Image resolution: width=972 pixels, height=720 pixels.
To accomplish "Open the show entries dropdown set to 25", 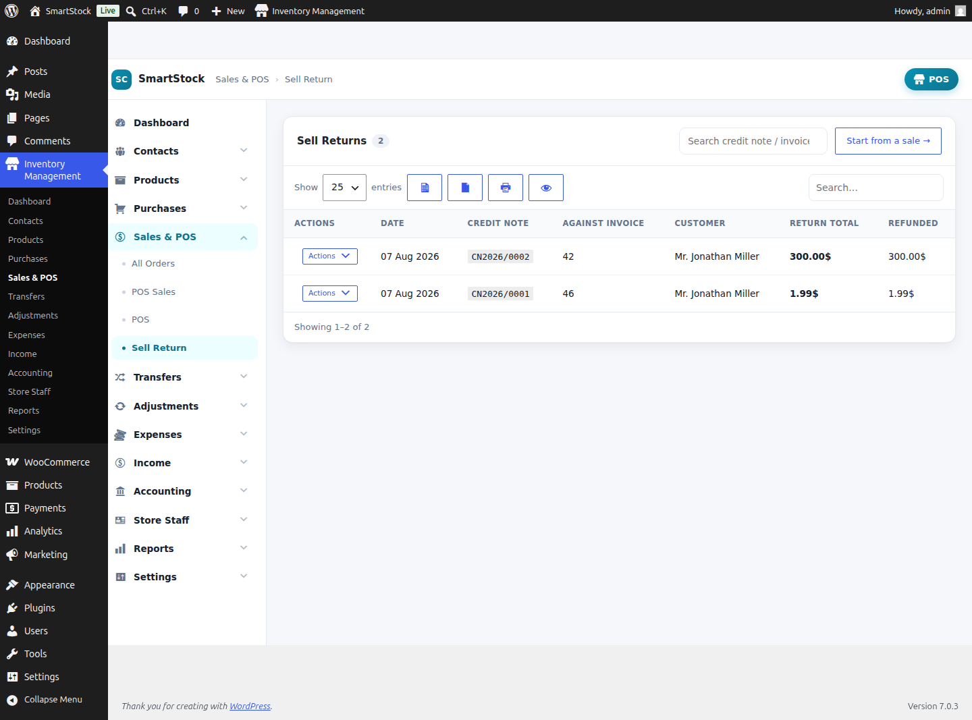I will 344,188.
